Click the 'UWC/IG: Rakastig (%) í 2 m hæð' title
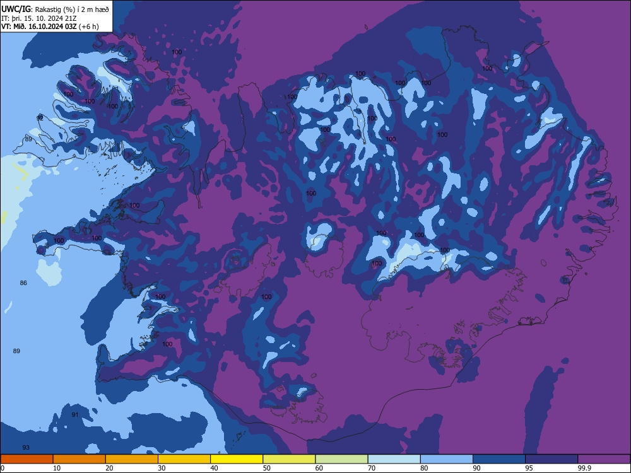The image size is (631, 473). coord(55,9)
